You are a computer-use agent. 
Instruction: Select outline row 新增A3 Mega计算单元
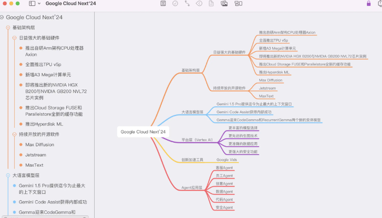pyautogui.click(x=48, y=74)
